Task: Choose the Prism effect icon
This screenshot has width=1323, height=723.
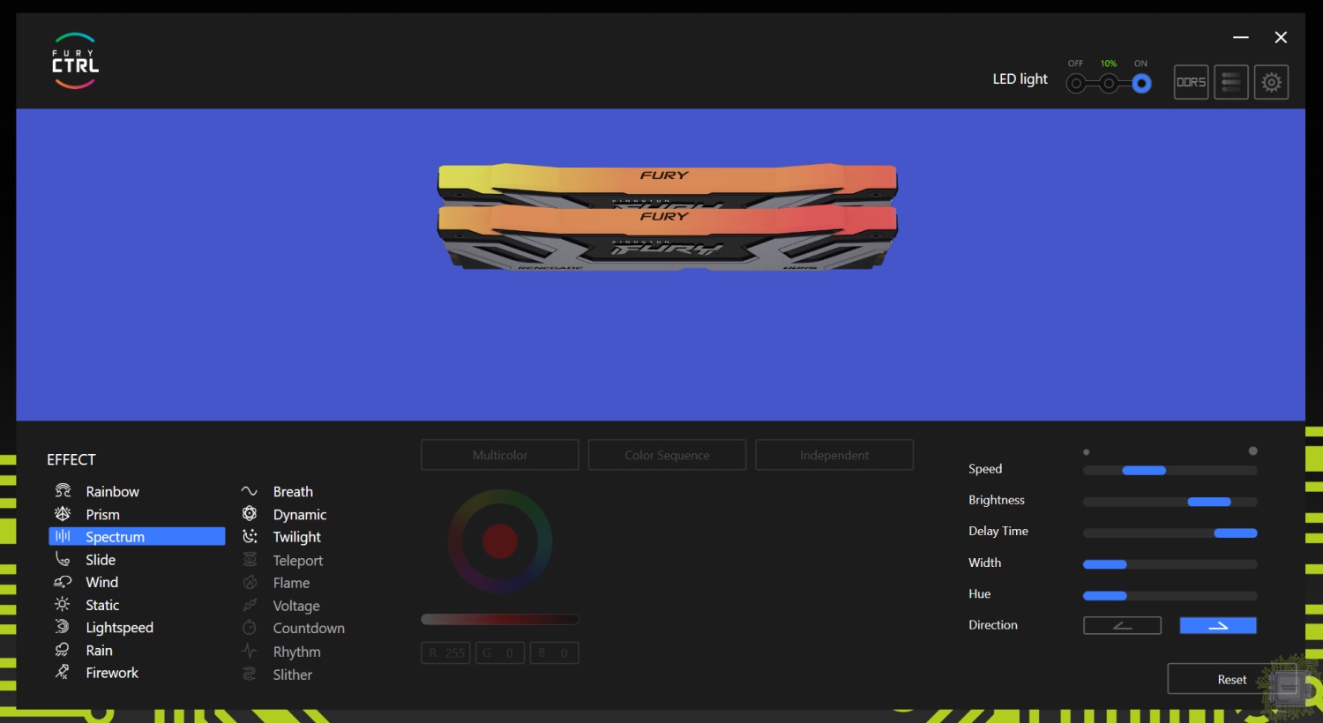Action: 63,514
